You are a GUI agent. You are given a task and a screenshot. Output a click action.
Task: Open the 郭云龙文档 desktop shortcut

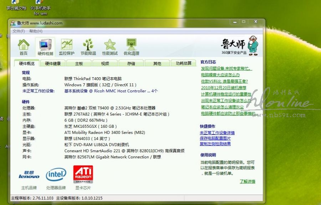(16, 5)
